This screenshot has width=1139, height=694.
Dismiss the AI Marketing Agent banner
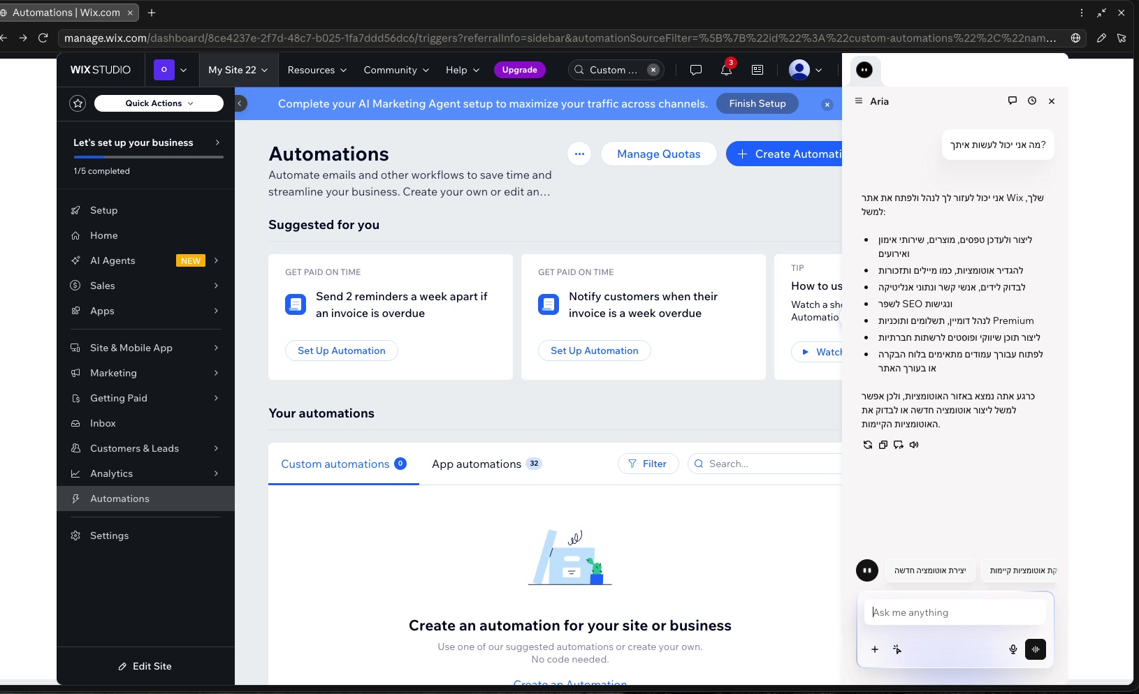[827, 105]
